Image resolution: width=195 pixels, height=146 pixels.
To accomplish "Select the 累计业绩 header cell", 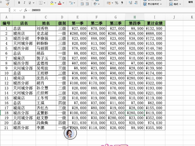I will [x=155, y=23].
